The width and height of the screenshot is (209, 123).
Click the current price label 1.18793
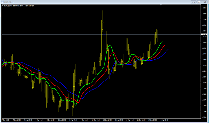(204, 35)
